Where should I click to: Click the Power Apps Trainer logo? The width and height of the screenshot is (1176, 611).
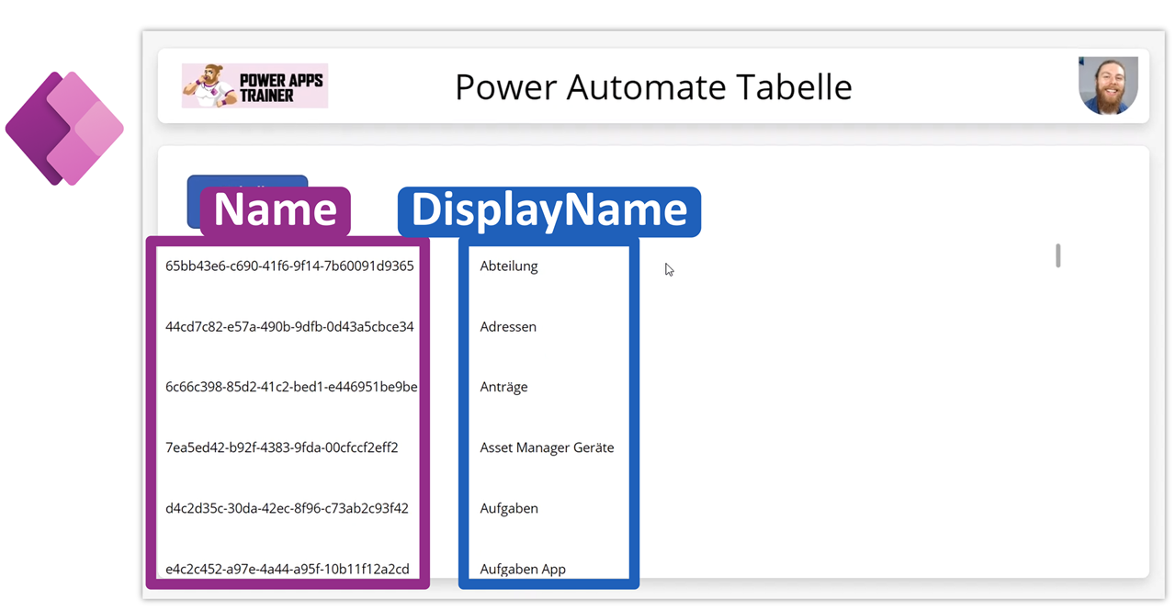254,86
